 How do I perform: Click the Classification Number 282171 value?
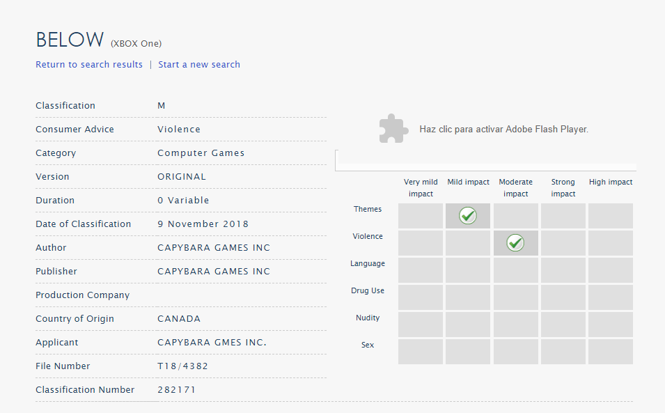176,390
